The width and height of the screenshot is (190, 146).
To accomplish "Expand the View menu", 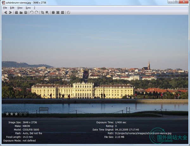I will tap(20, 8).
